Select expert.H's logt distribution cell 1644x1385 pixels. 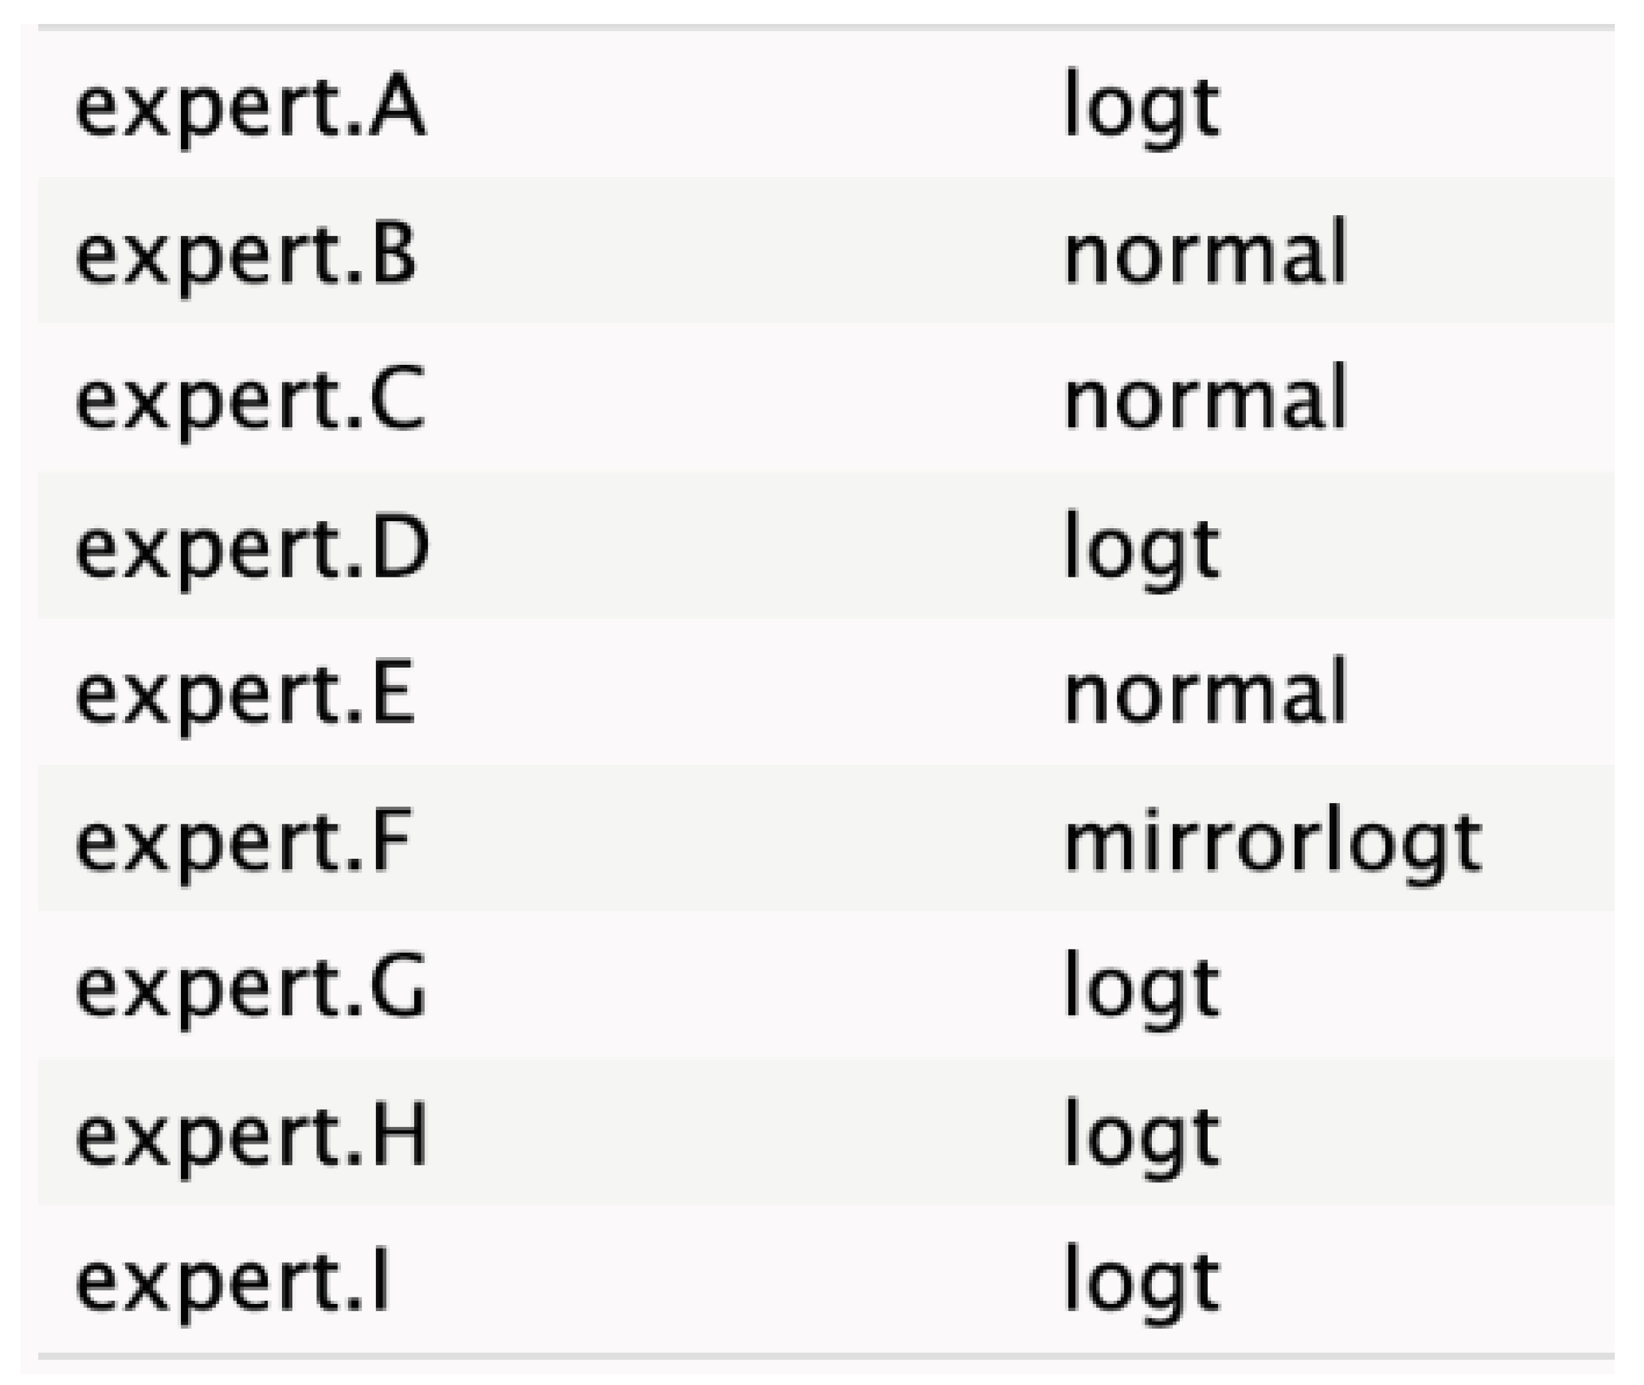1142,1136
